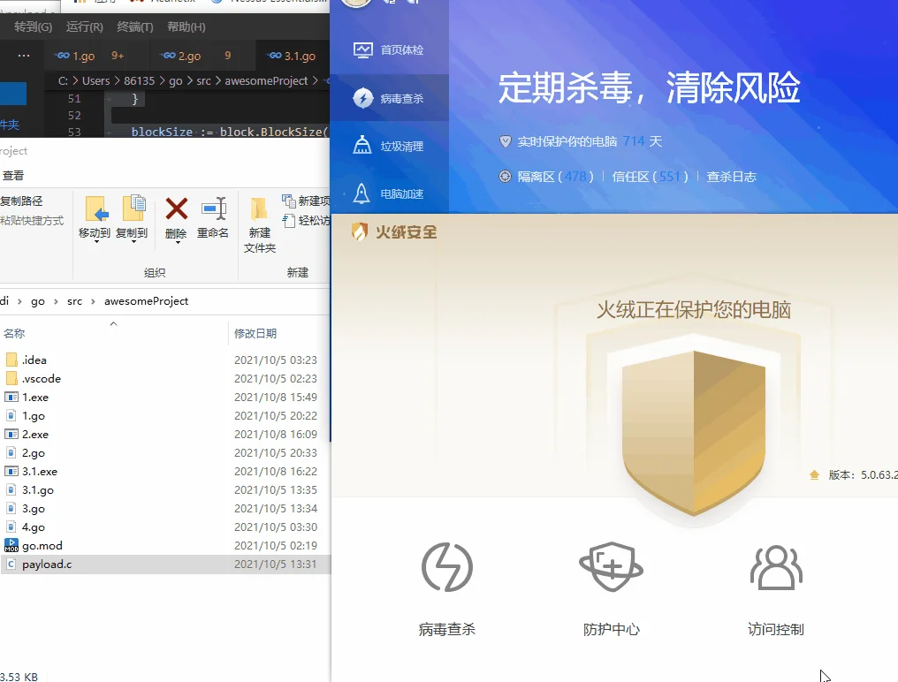The image size is (898, 682).
Task: Open the 运行(R) menu in VS Code
Action: coord(84,27)
